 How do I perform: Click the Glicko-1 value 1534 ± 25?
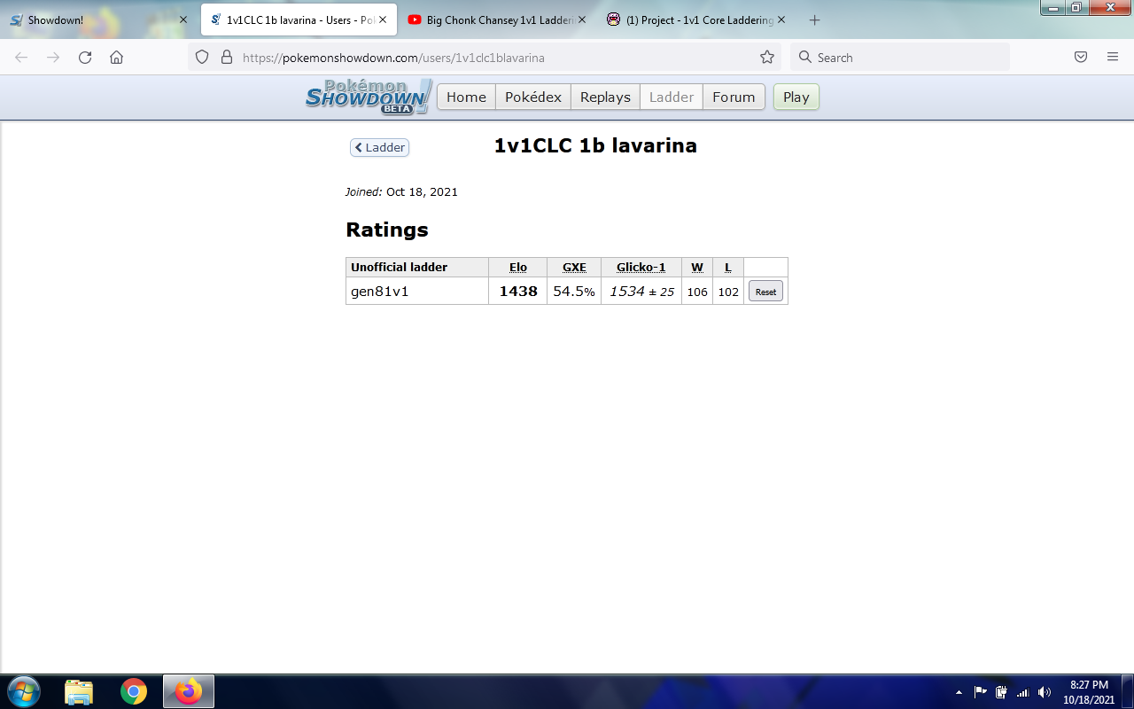point(641,291)
